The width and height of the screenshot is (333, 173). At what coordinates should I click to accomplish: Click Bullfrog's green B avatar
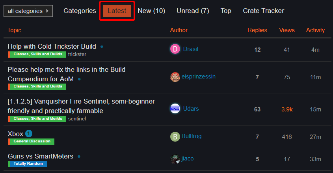coord(175,137)
